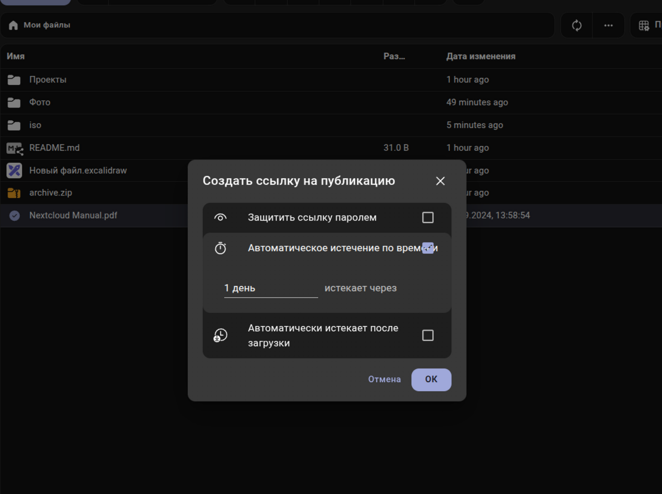Enable the password protection checkbox
This screenshot has width=662, height=494.
tap(428, 218)
